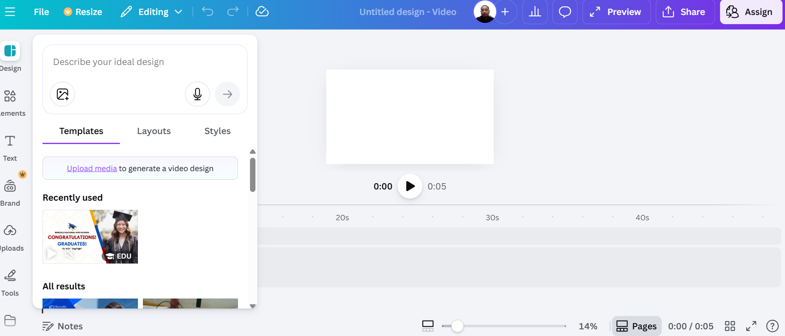Click the 40s timeline marker

[642, 218]
